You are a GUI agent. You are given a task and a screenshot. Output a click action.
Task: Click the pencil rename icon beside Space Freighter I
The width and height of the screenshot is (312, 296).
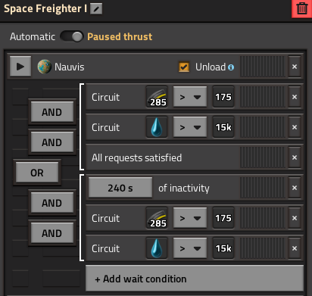(x=96, y=9)
